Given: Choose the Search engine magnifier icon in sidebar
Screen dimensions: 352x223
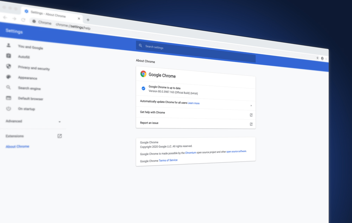Looking at the screenshot, I should click(8, 87).
